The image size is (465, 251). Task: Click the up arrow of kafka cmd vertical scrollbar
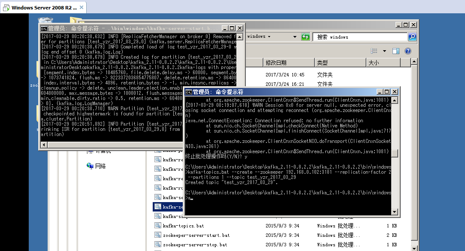click(240, 37)
